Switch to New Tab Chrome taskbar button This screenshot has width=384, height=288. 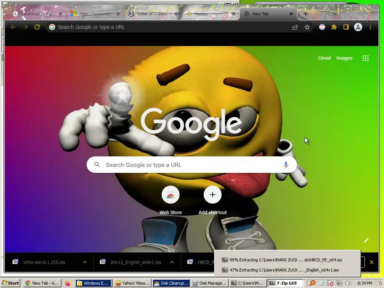tap(43, 283)
